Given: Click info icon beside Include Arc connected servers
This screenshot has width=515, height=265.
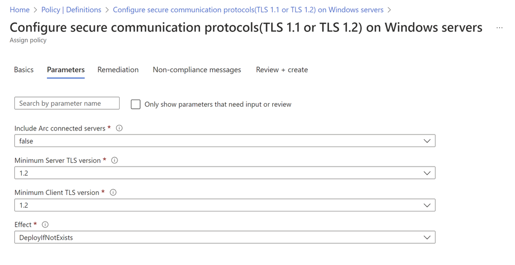Looking at the screenshot, I should pos(119,128).
